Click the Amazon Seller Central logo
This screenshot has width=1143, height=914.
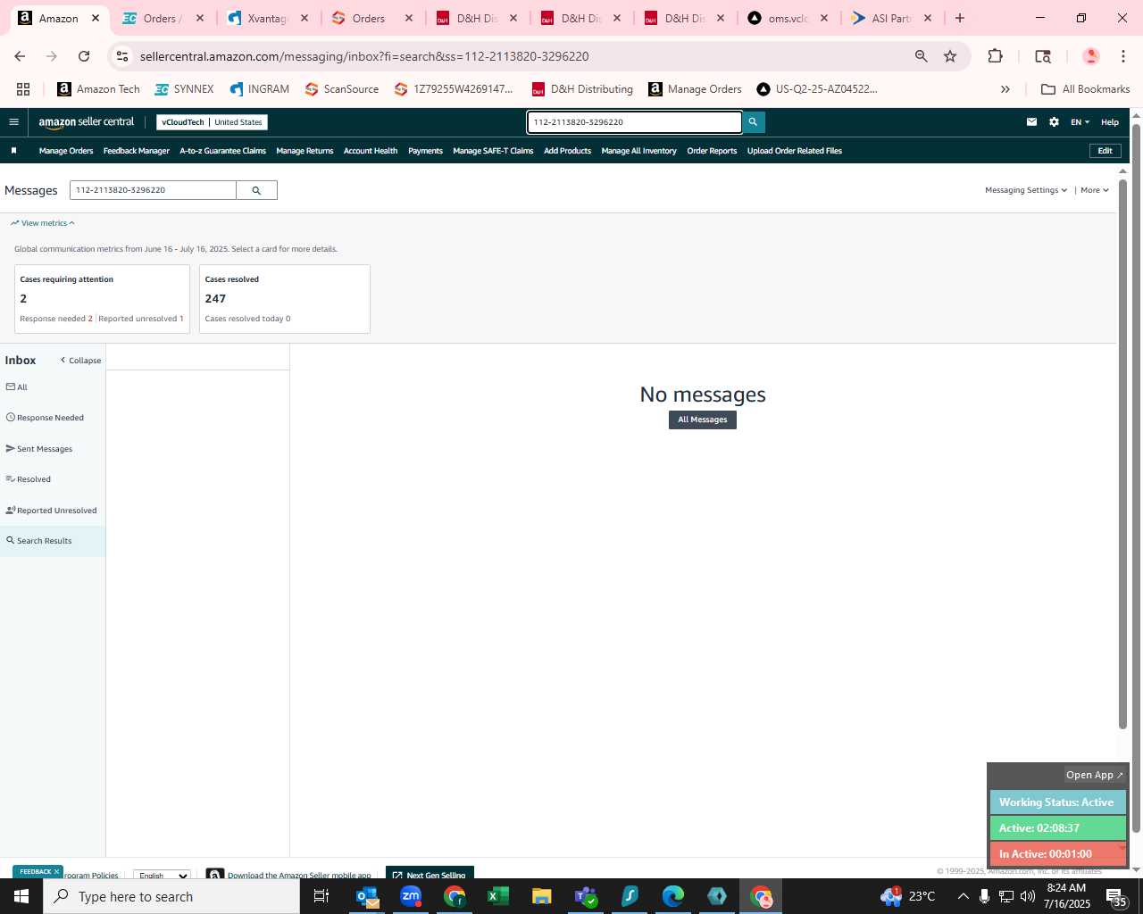tap(86, 122)
